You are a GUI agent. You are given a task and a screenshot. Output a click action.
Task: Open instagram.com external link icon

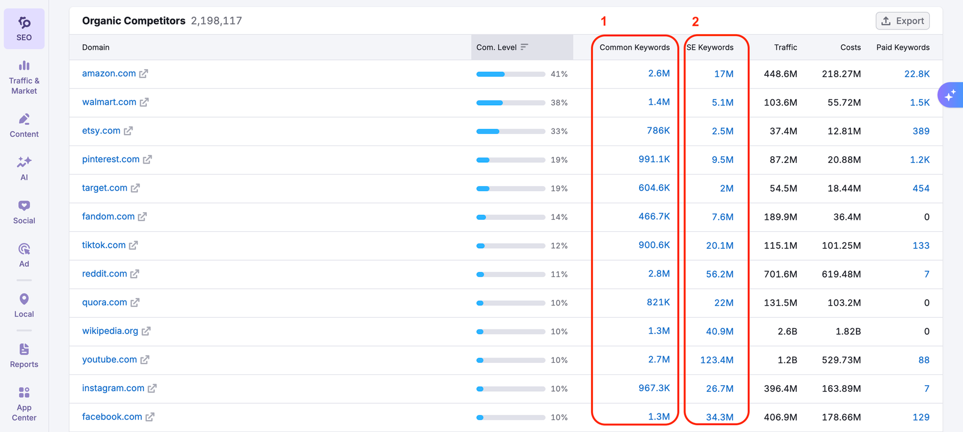point(152,389)
